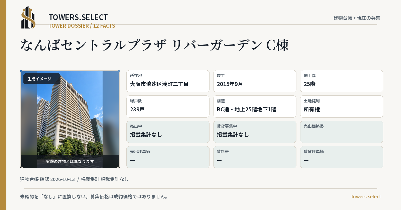
Task: Select the 賃貸坪単価 card
Action: point(342,157)
